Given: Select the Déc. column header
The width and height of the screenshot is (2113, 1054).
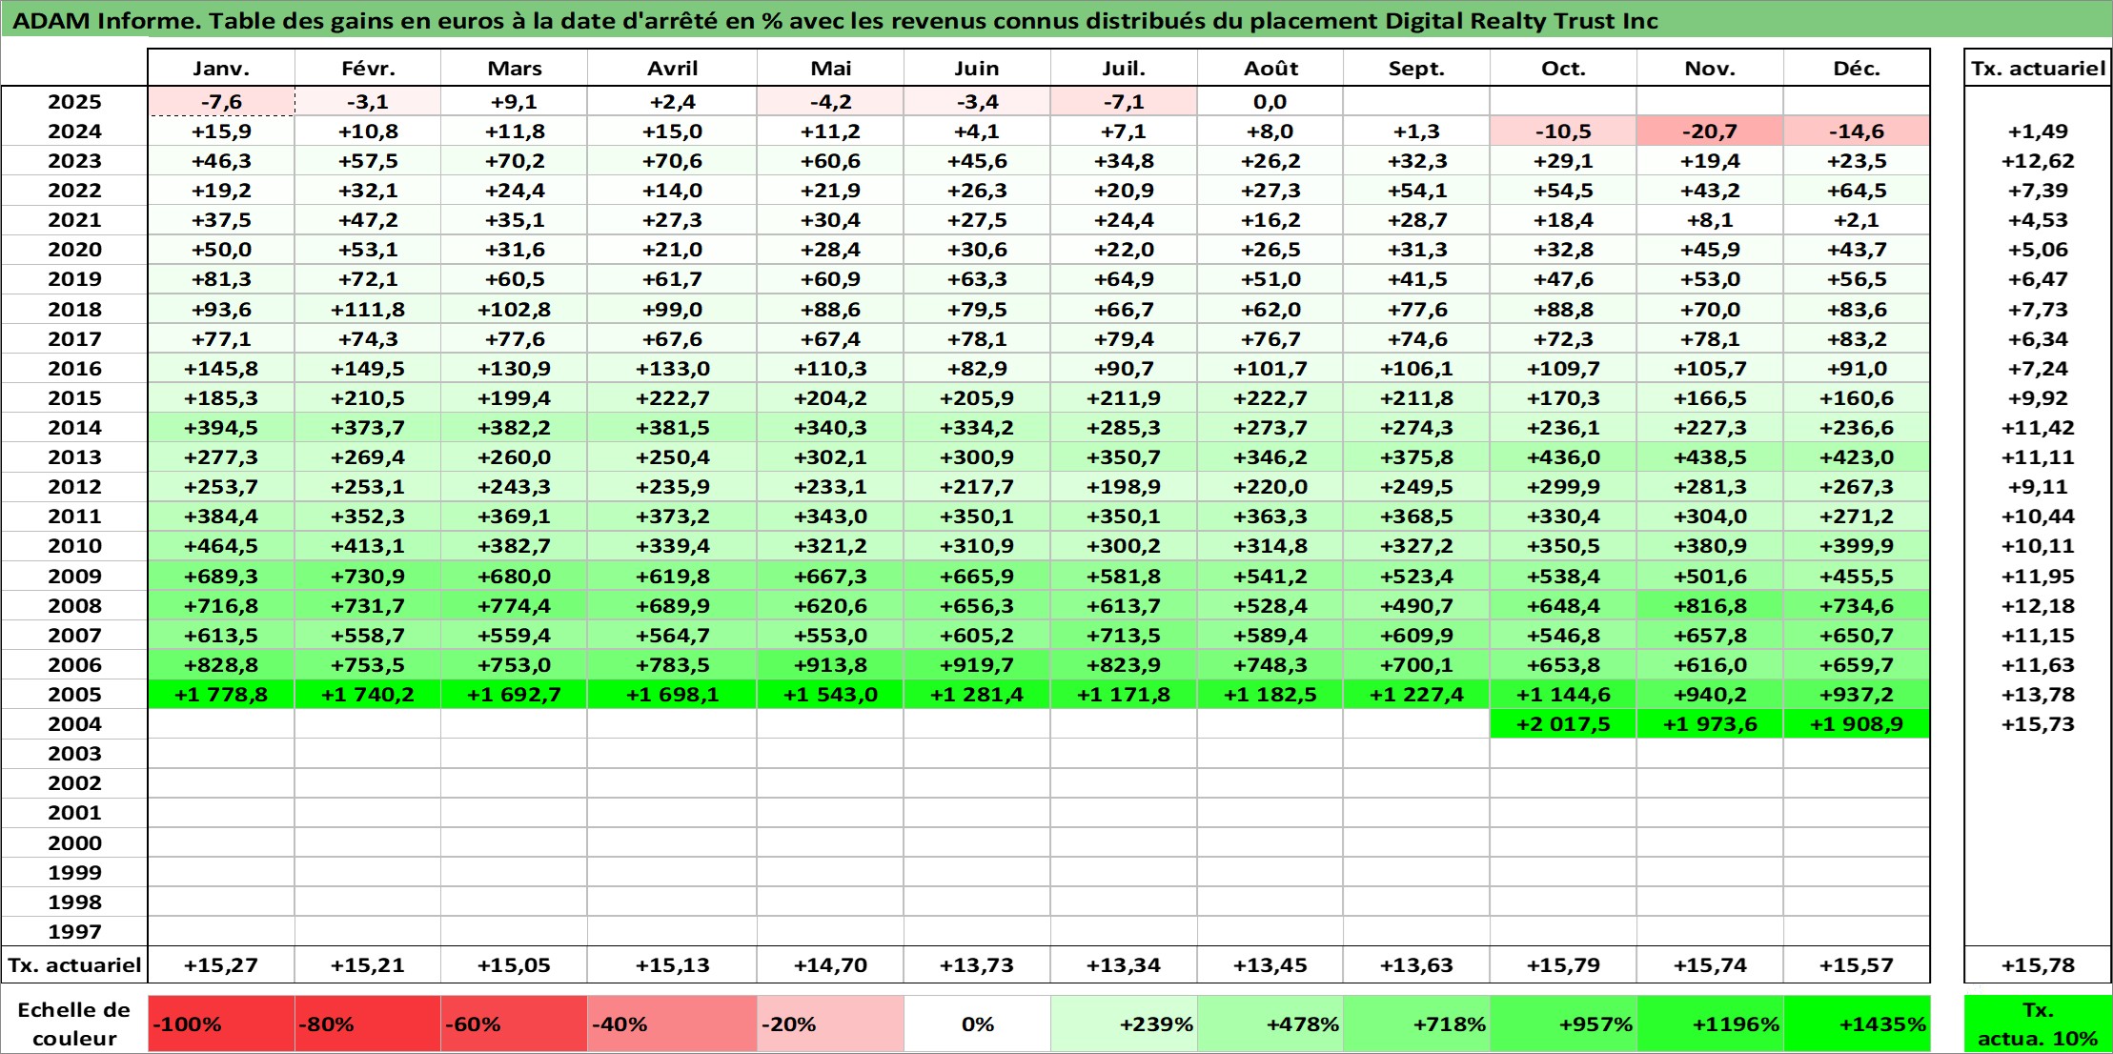Looking at the screenshot, I should (x=1857, y=68).
